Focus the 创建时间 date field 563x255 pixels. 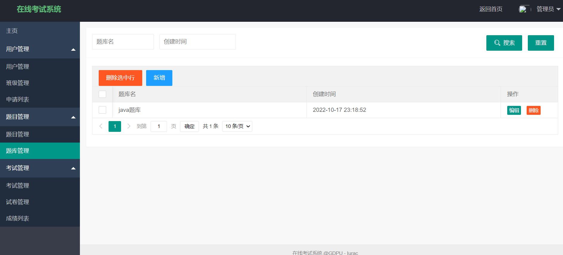pos(198,42)
